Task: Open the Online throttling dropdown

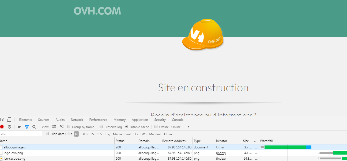Action: 180,127
